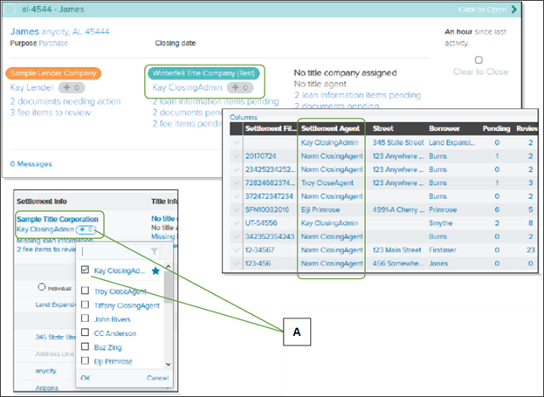Viewport: 544px width, 397px height.
Task: Click the checkmark icon in row SFN10032016
Action: 237,209
